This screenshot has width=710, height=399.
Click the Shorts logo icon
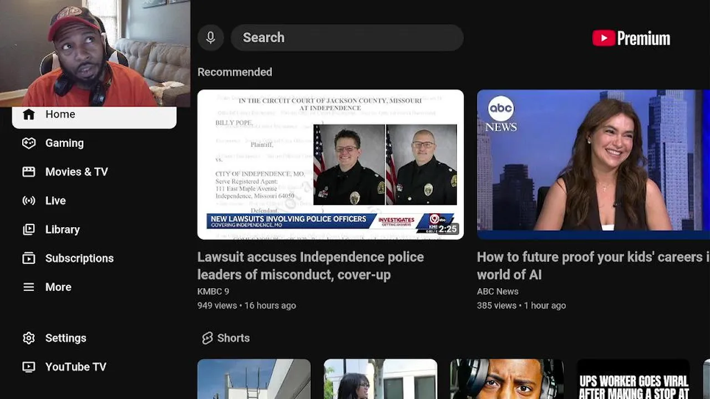click(x=207, y=338)
